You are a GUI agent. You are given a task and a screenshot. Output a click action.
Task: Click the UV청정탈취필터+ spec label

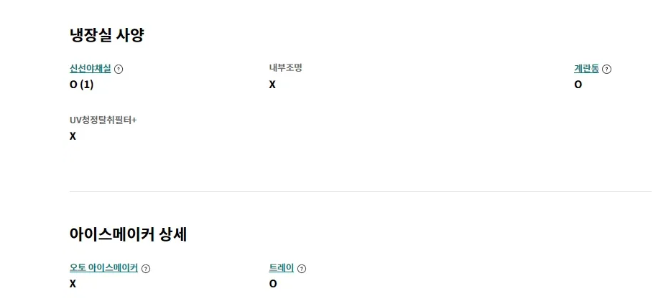(x=103, y=120)
